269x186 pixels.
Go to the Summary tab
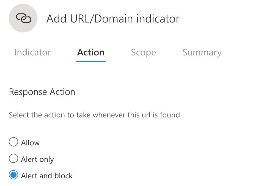tap(202, 52)
